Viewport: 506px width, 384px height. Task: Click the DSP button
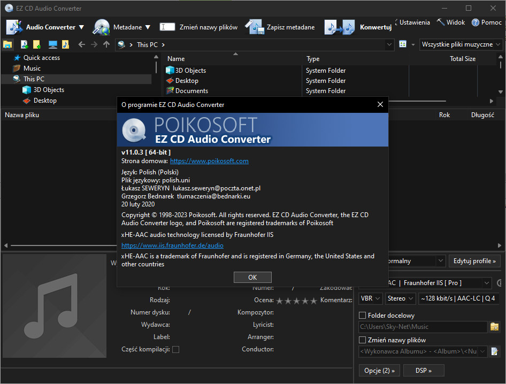[424, 371]
